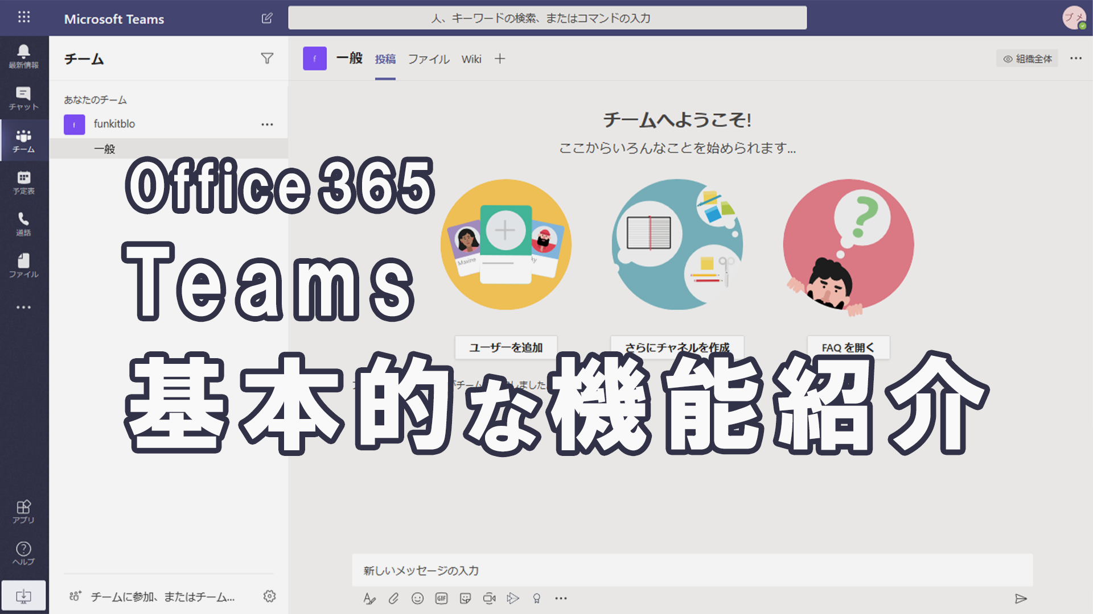Send the message with arrow icon
Image resolution: width=1093 pixels, height=614 pixels.
click(x=1021, y=599)
